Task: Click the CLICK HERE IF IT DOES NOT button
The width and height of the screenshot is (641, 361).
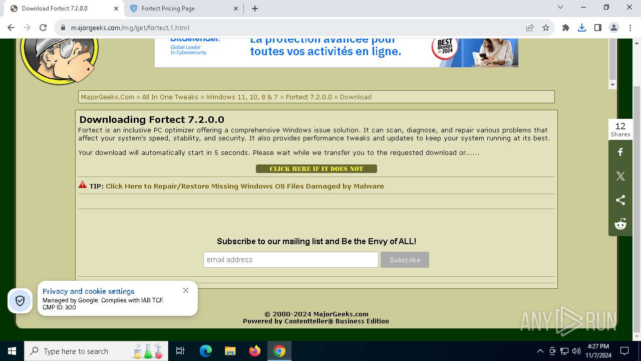Action: point(316,169)
